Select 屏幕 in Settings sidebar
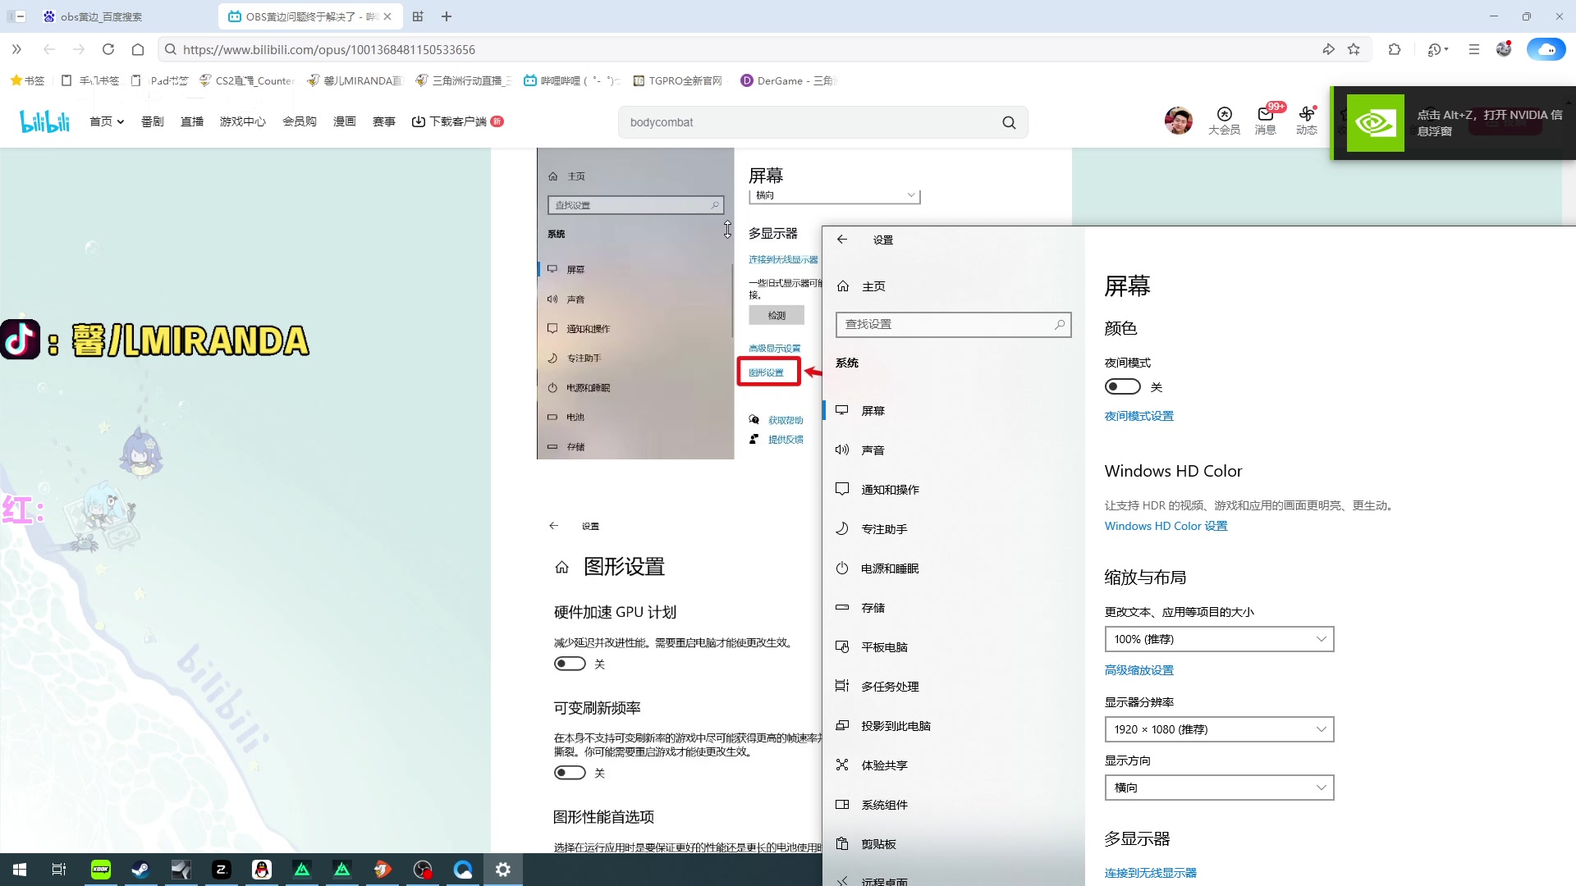The image size is (1576, 886). point(952,410)
